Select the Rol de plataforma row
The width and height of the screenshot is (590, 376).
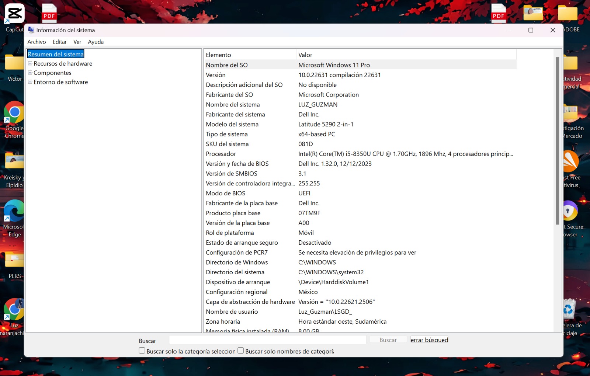coord(360,233)
